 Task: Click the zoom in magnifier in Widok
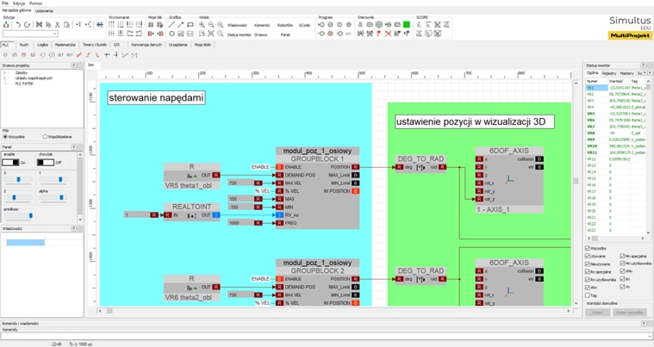click(x=202, y=25)
